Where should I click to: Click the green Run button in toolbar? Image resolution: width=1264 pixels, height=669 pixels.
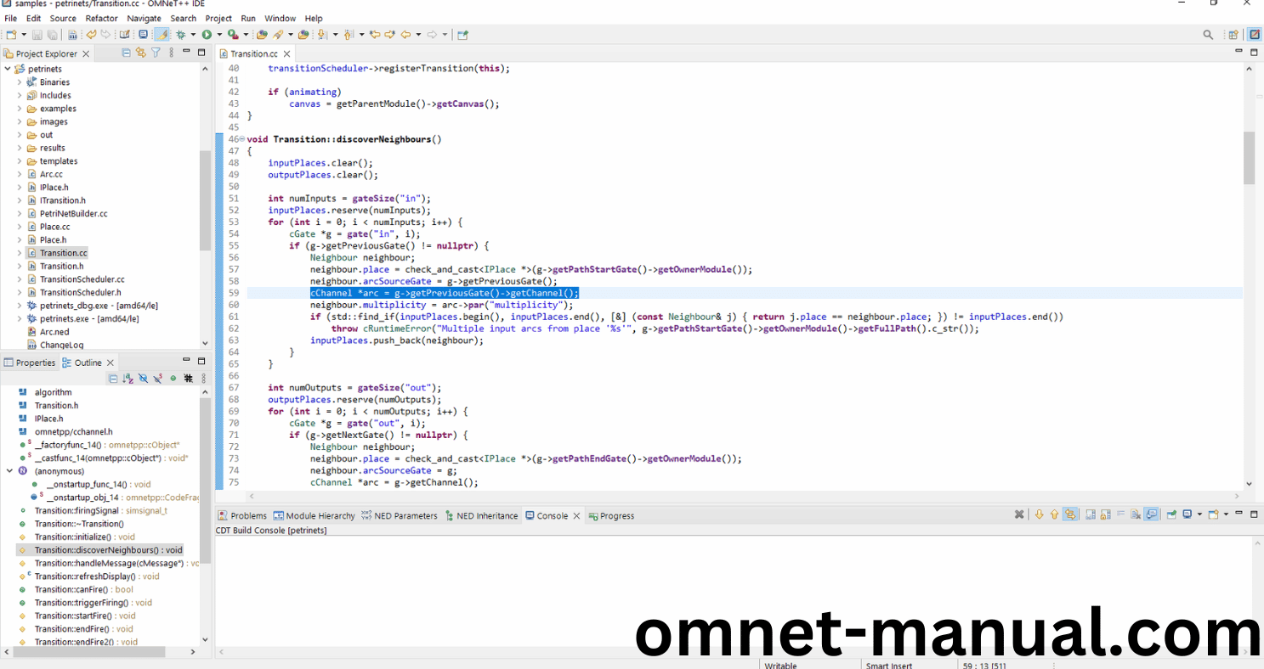click(207, 35)
